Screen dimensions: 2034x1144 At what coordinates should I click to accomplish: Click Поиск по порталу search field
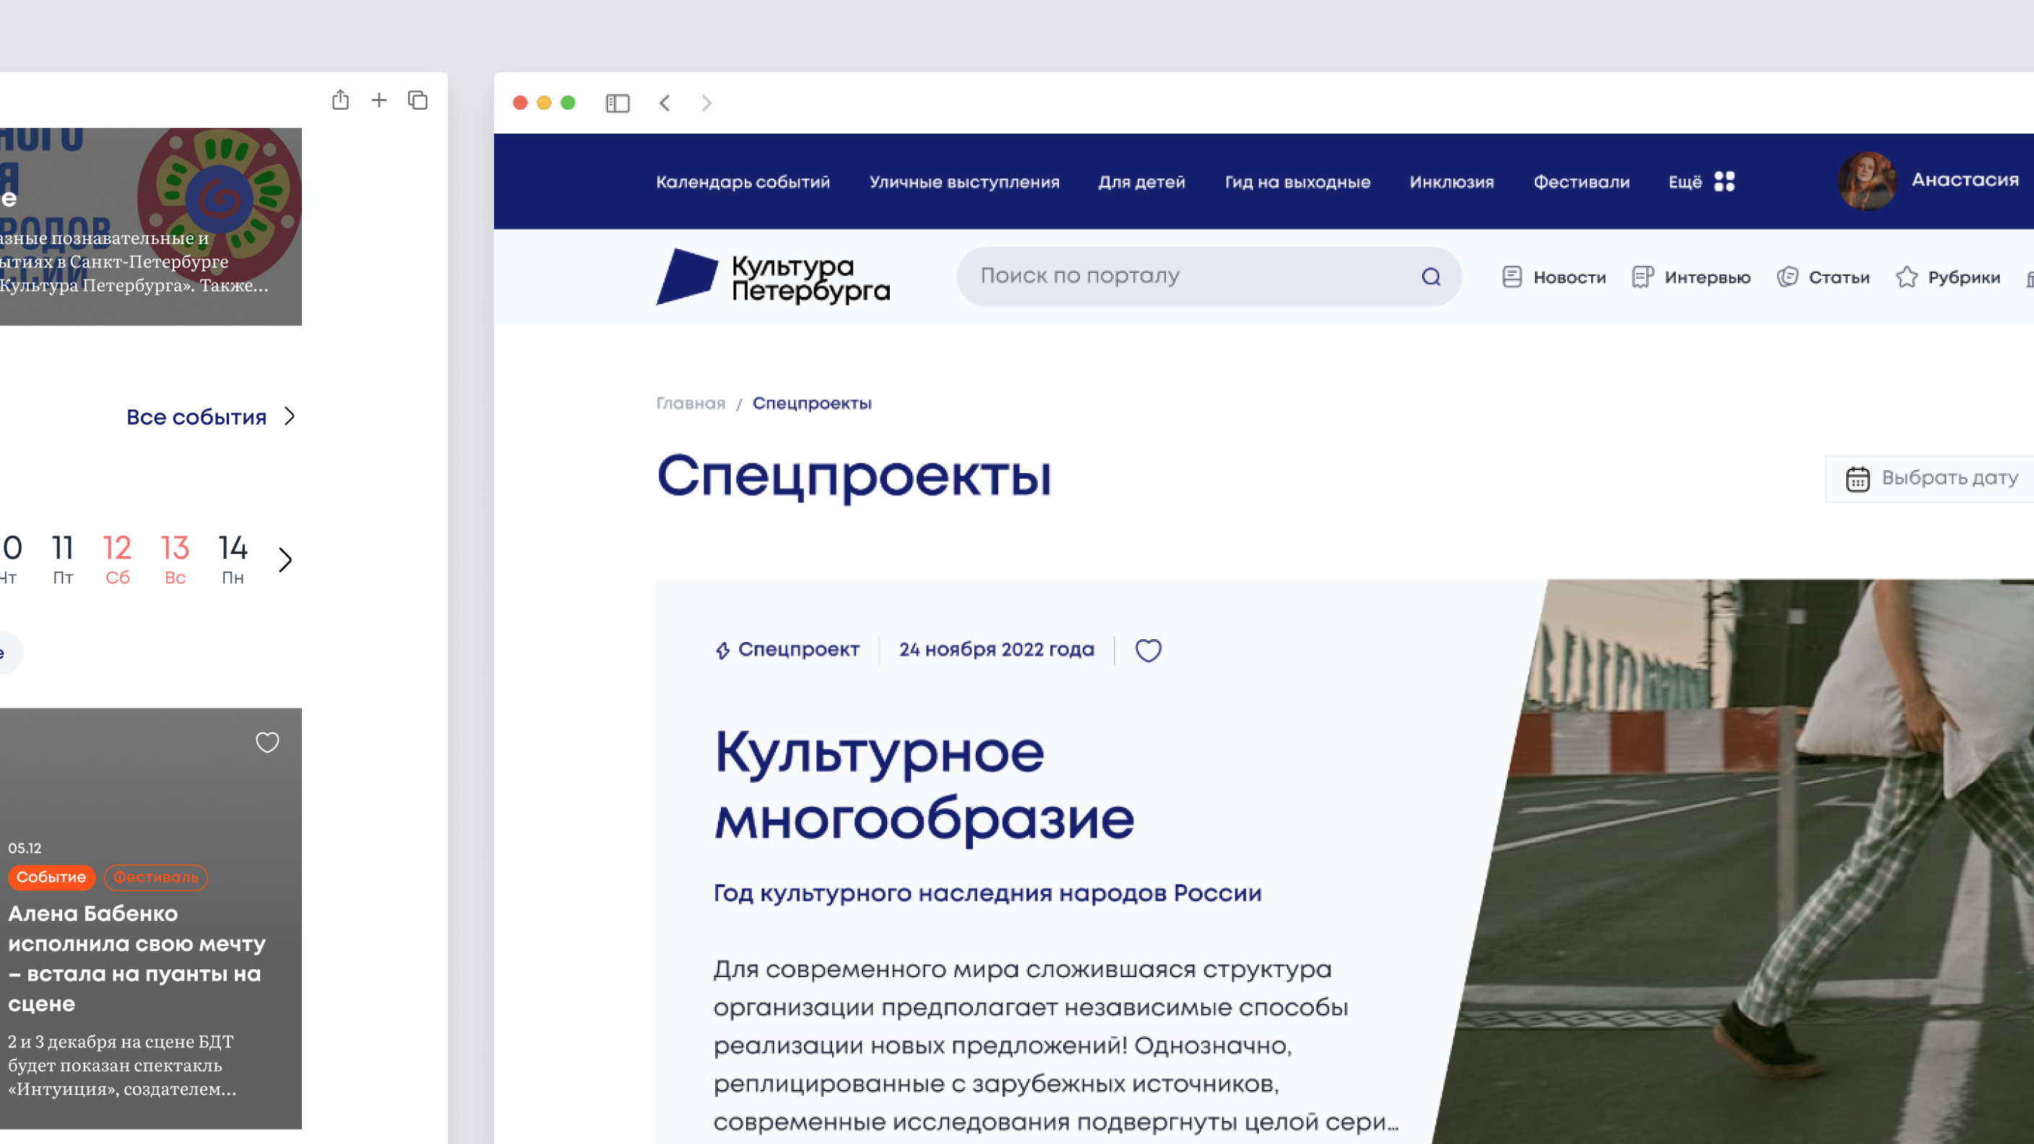pyautogui.click(x=1208, y=277)
